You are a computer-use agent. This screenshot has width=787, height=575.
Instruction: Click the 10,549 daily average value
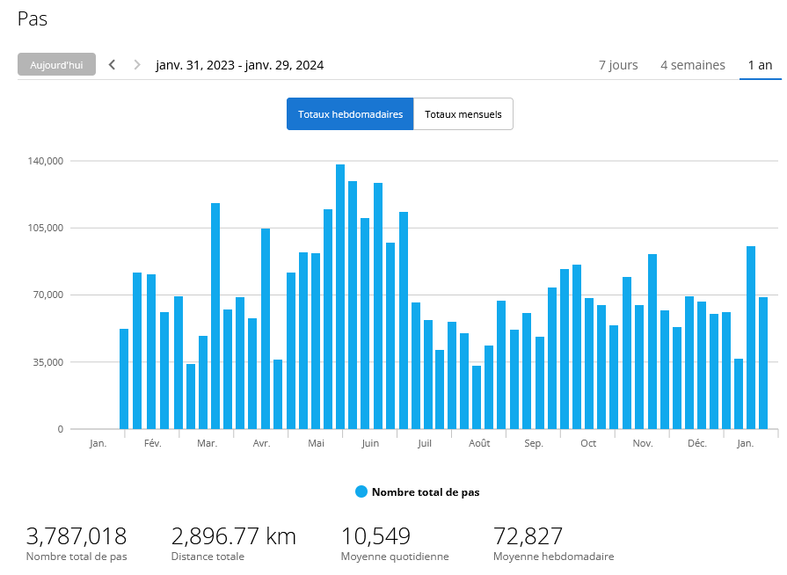click(375, 536)
